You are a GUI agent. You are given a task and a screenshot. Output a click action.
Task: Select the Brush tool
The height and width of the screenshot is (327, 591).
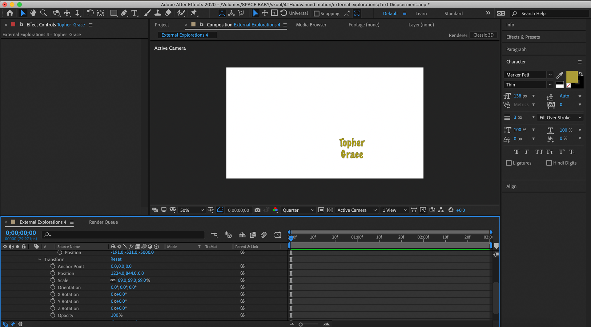[x=147, y=13]
